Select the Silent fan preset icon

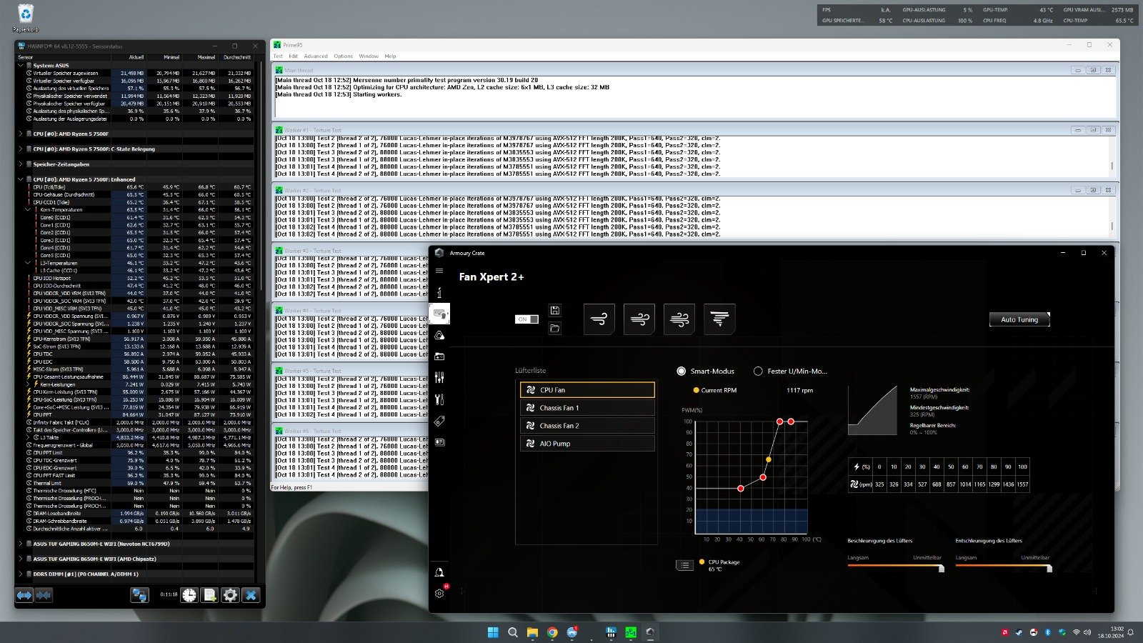(x=599, y=319)
